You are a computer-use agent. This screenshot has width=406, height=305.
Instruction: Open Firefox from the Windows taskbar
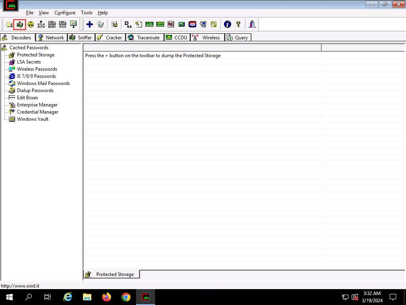pos(107,297)
